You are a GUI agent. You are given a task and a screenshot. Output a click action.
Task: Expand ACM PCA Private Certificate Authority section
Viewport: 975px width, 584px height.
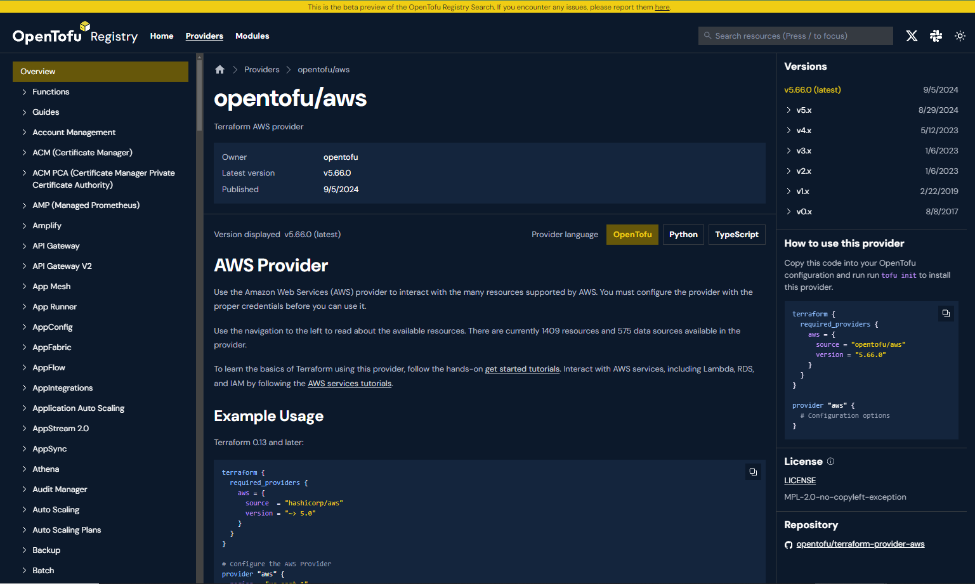[103, 179]
